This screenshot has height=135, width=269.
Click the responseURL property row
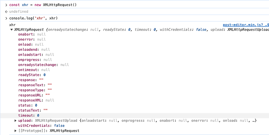[34, 95]
